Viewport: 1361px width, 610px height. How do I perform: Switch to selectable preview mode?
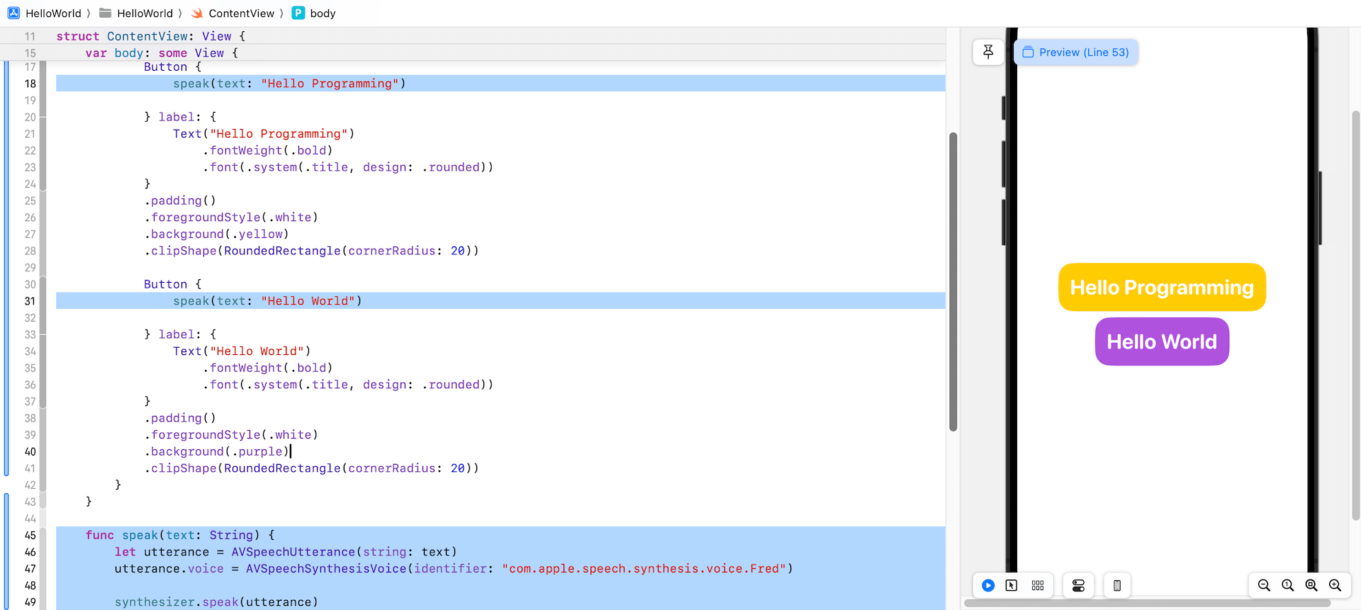[x=1012, y=585]
